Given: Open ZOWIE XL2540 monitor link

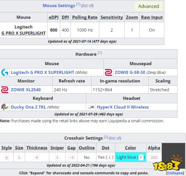Looking at the screenshot, I should coord(26,90).
